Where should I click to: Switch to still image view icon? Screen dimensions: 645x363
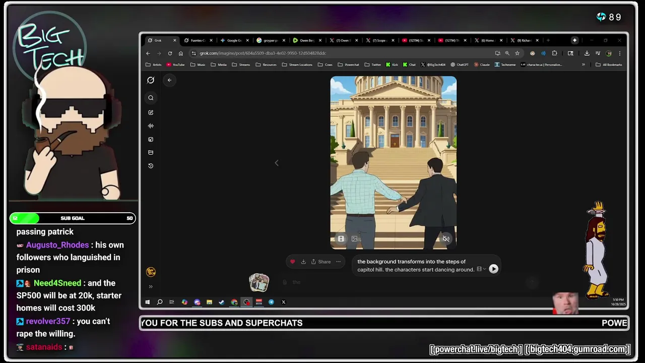[354, 239]
